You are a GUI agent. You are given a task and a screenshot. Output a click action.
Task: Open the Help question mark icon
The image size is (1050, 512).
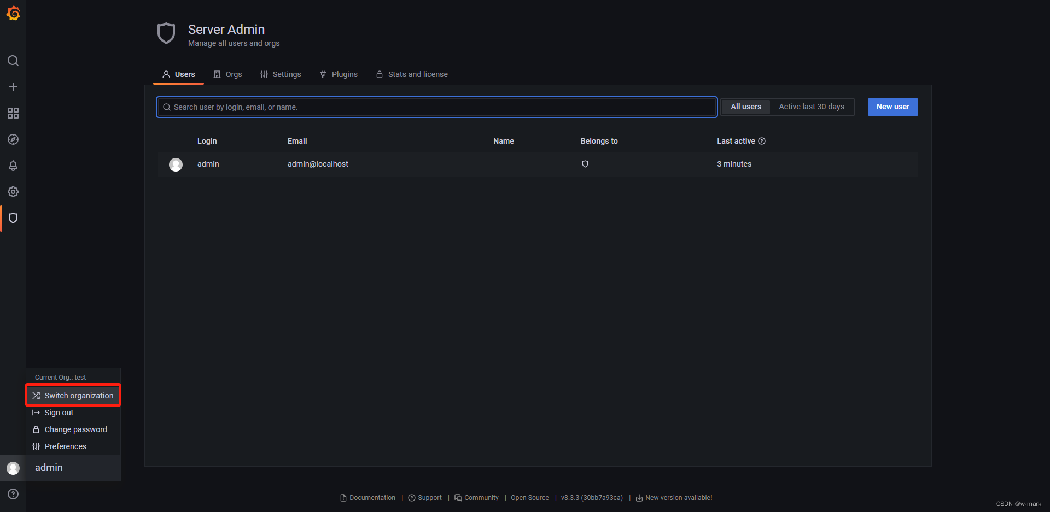click(x=13, y=494)
